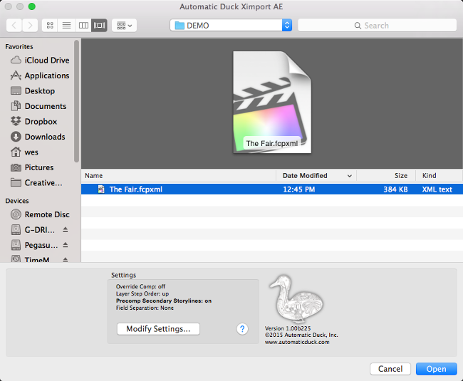
Task: Open Modify Settings... dialog
Action: click(x=158, y=329)
